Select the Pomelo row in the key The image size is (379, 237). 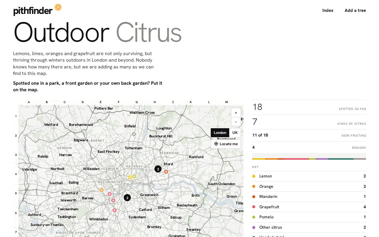pyautogui.click(x=309, y=217)
